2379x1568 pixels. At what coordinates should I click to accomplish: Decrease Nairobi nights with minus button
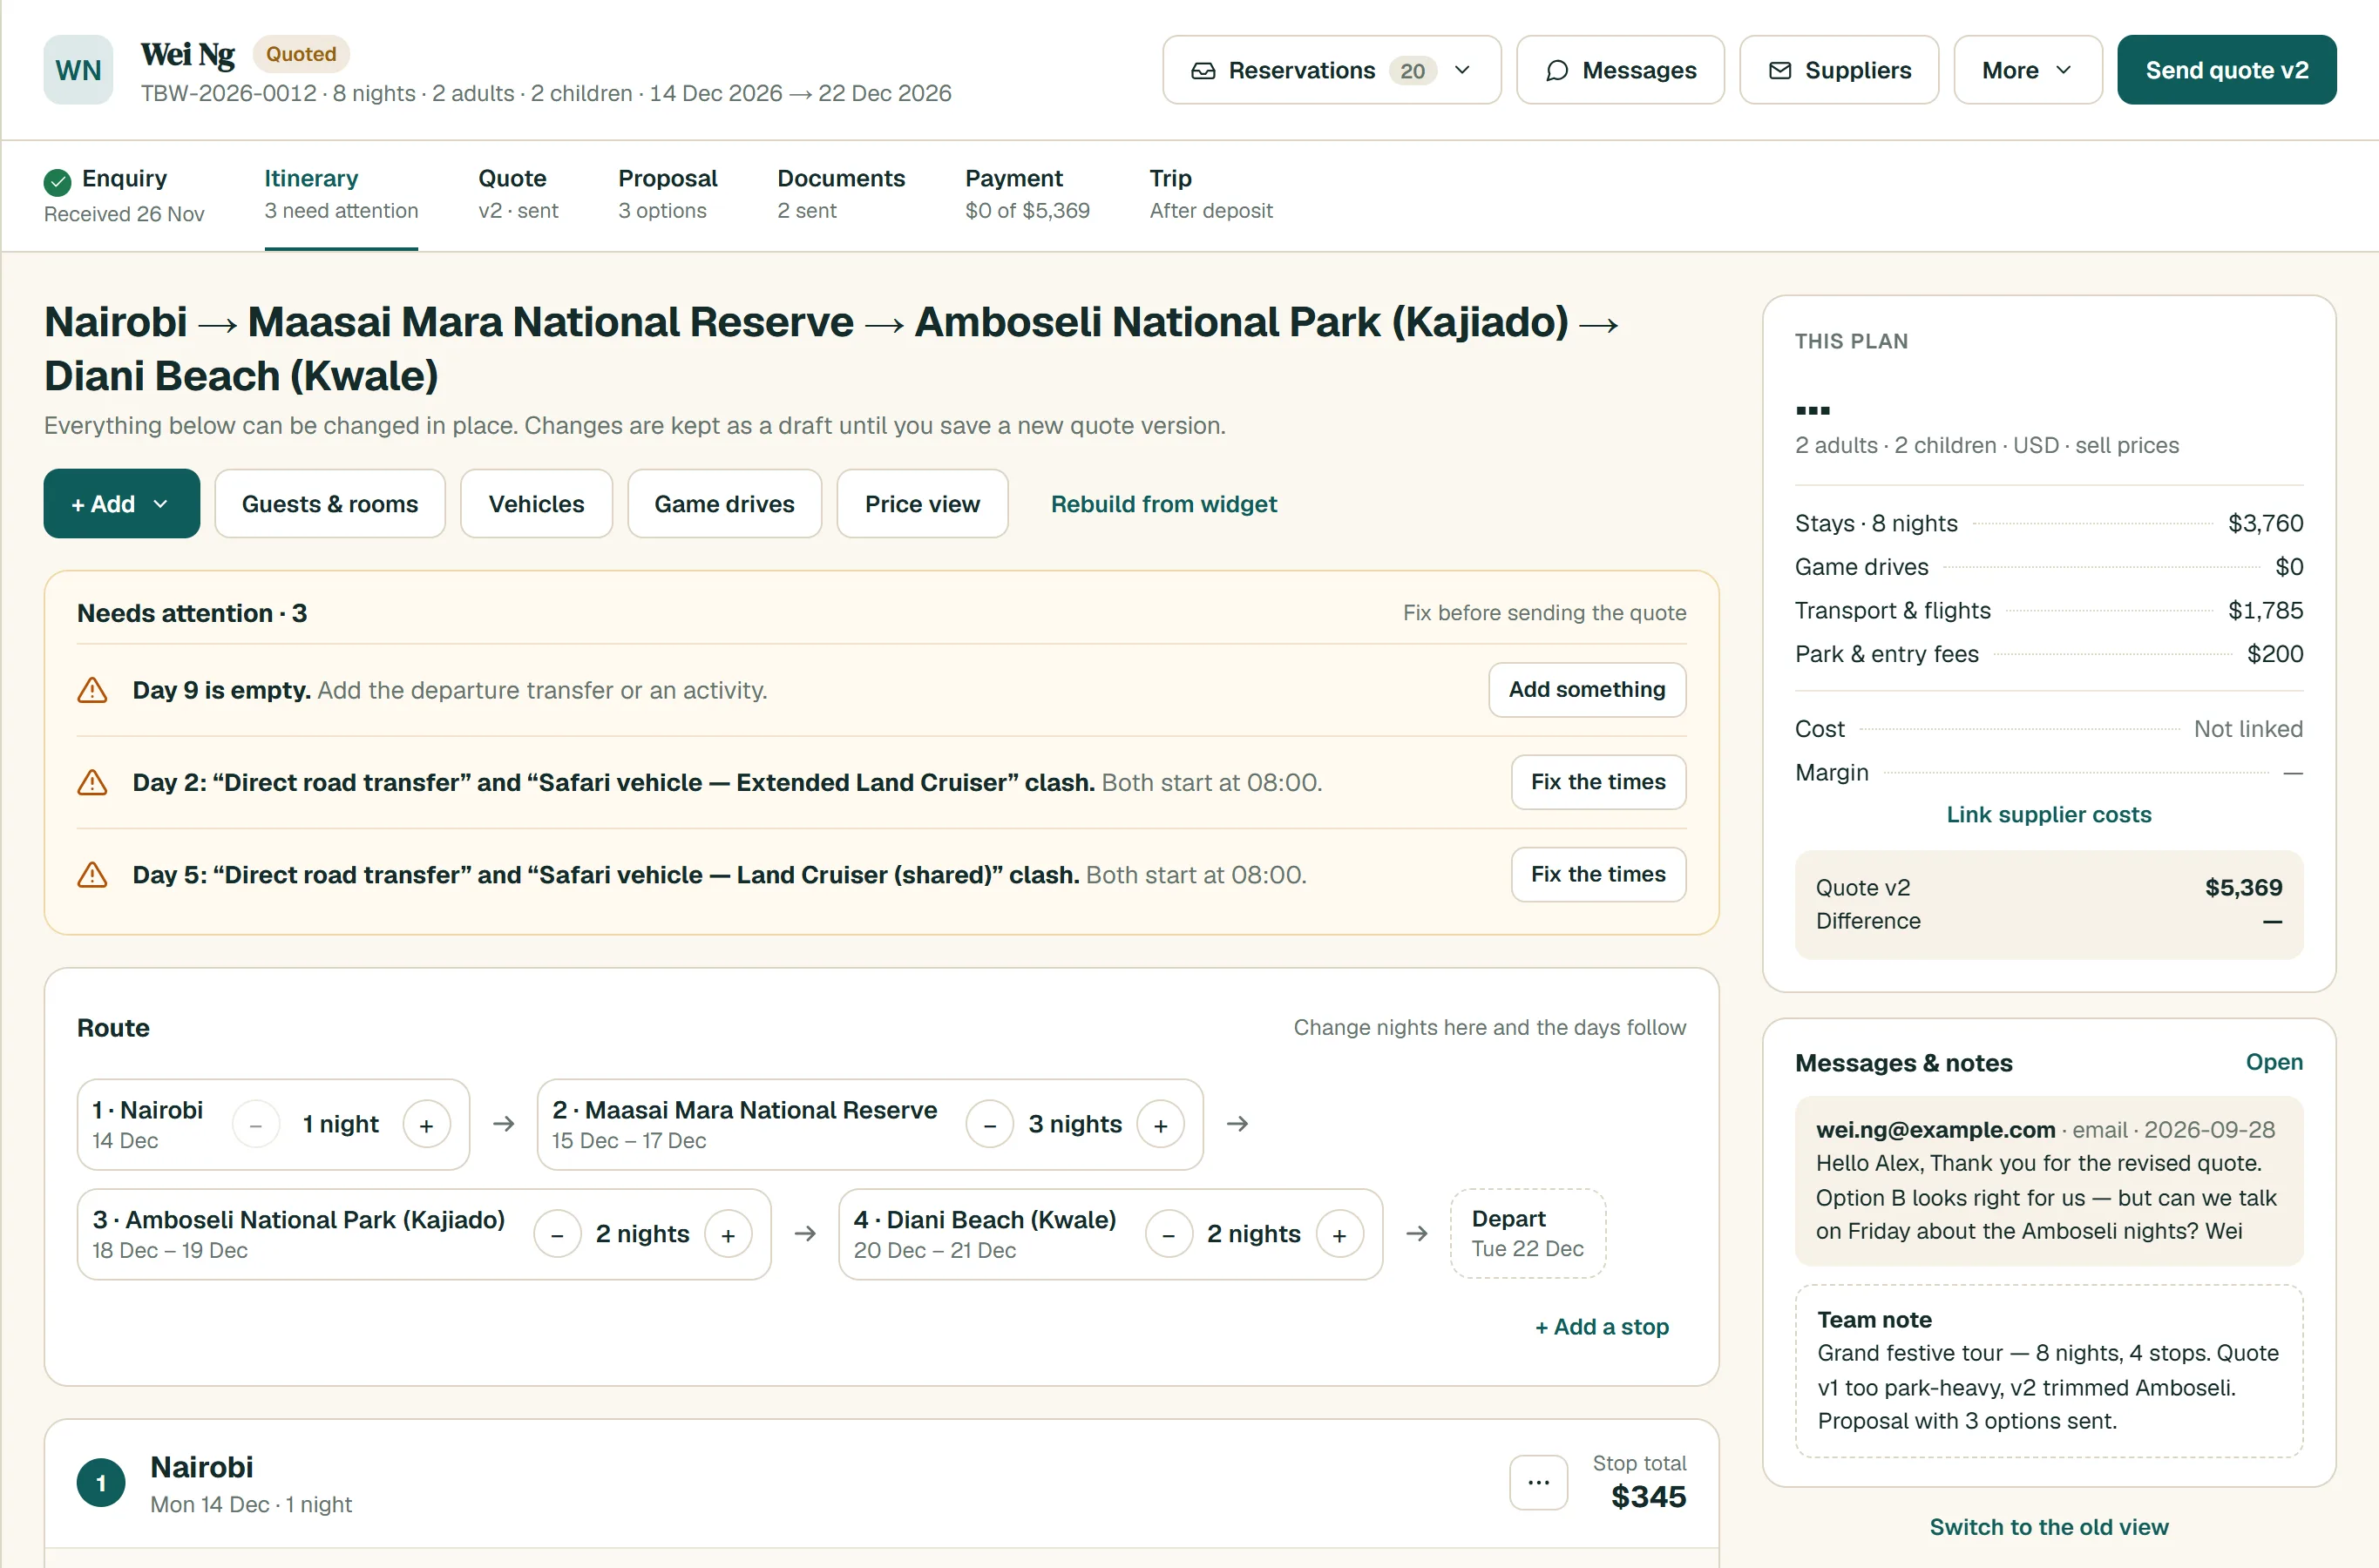pos(256,1125)
